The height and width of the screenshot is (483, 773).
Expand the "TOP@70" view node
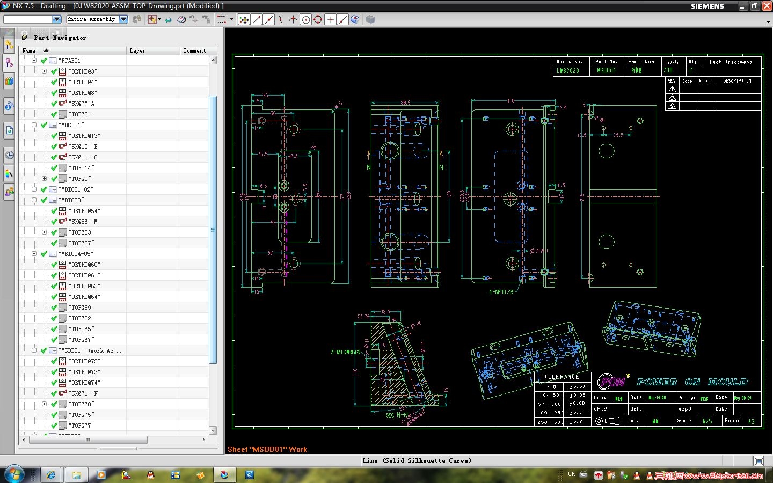pos(45,404)
